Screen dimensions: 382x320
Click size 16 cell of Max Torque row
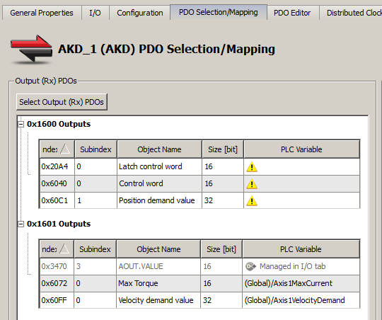point(221,283)
